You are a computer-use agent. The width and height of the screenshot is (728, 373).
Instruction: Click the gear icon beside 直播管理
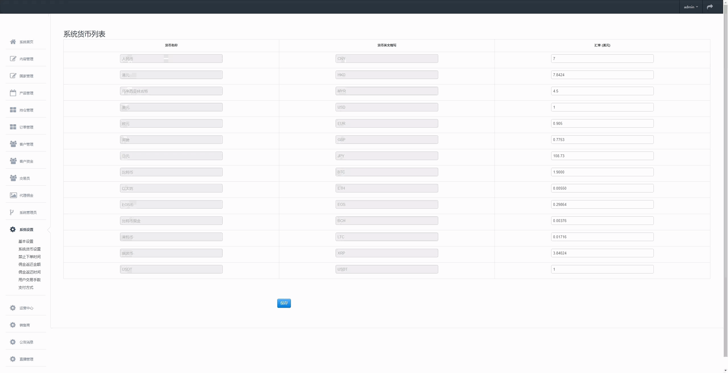click(13, 359)
